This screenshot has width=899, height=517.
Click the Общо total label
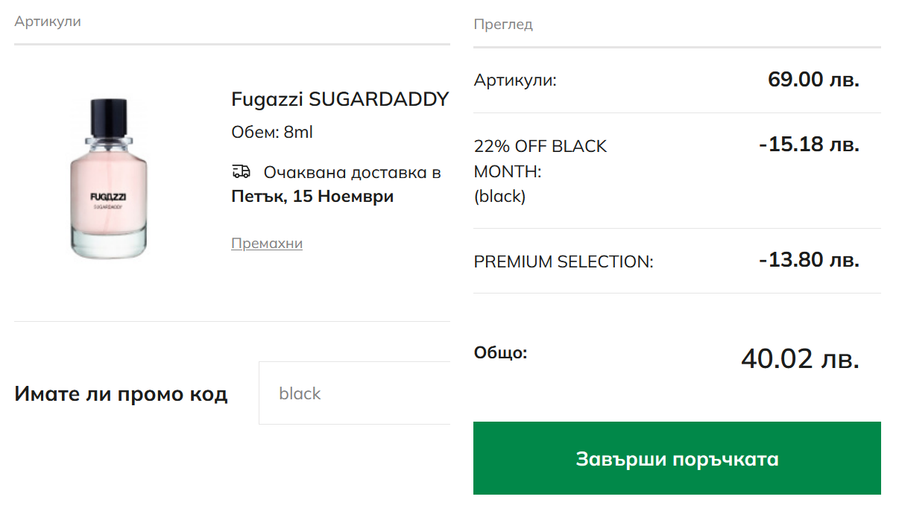tap(500, 352)
